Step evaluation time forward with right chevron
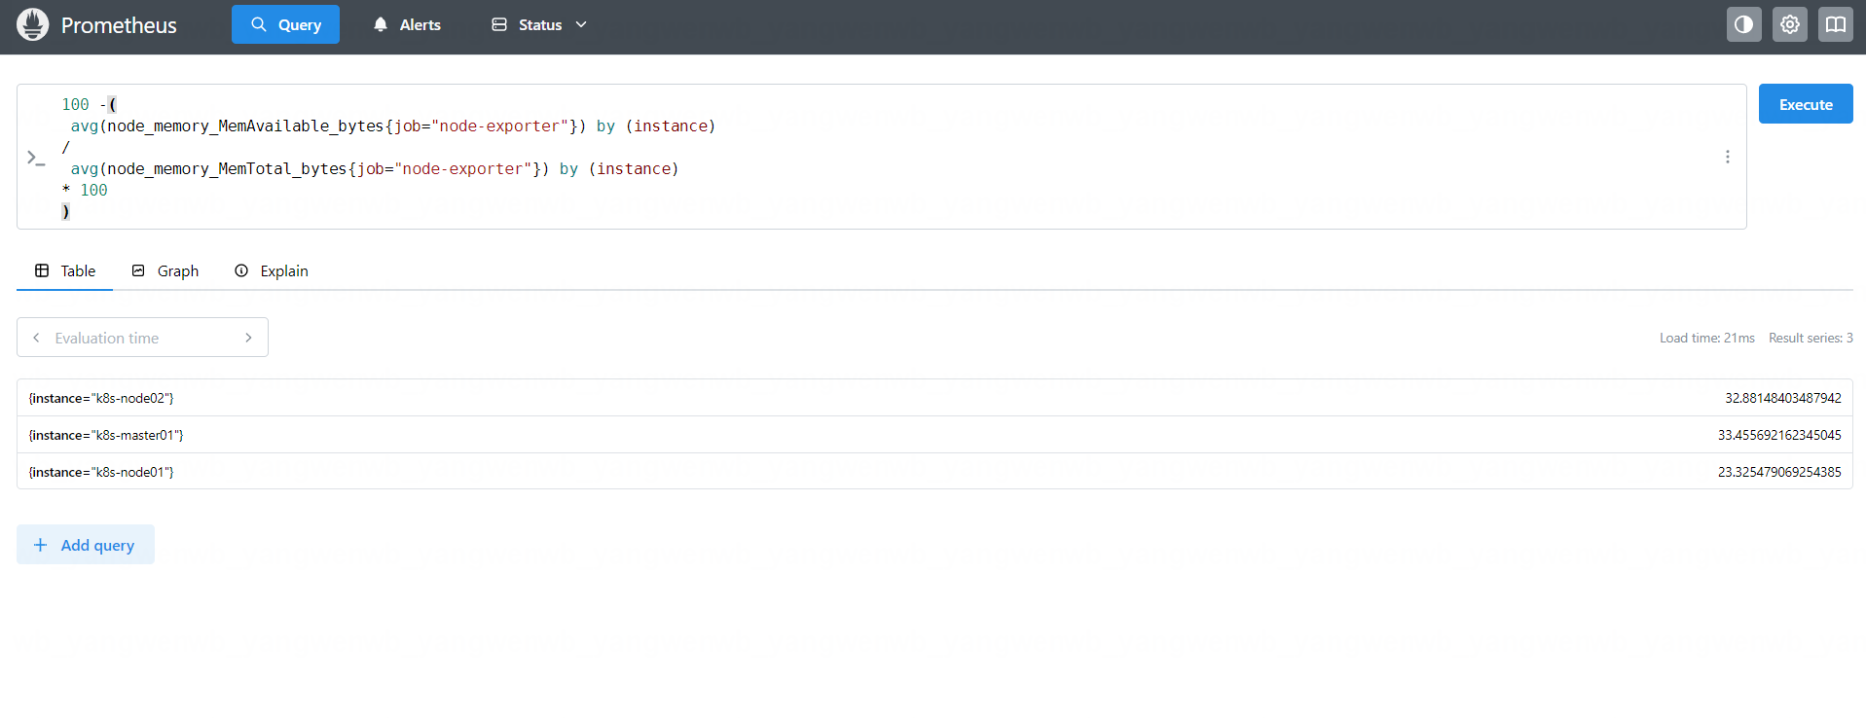Screen dimensions: 1866x718 point(248,338)
